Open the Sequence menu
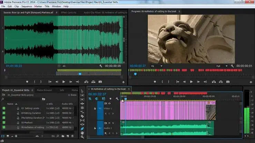255x143 pixels. (x=26, y=6)
